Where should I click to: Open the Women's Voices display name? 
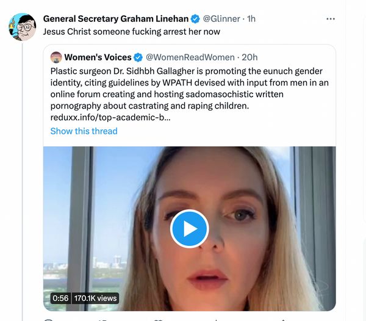tap(98, 57)
